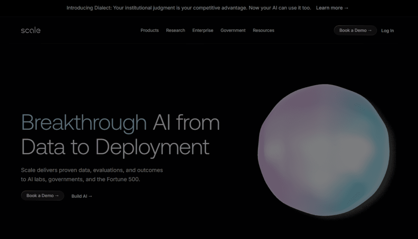
Task: Open the Enterprise menu
Action: pos(202,30)
